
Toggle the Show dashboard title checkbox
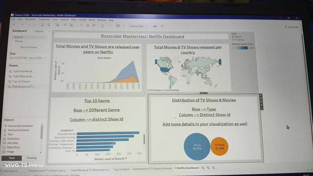point(4,164)
